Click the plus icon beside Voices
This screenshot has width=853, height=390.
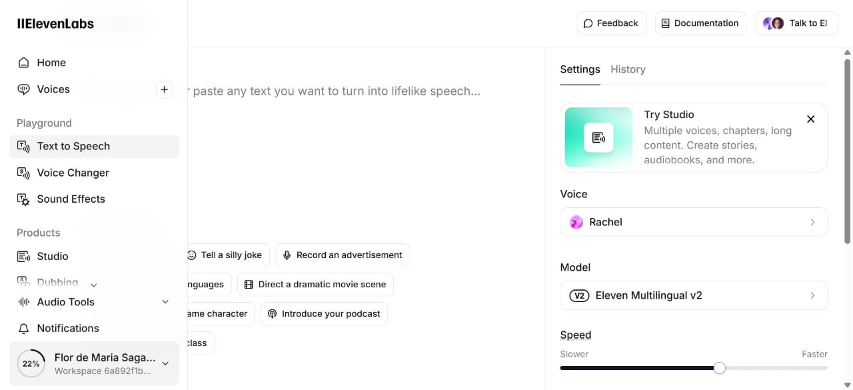pyautogui.click(x=164, y=89)
